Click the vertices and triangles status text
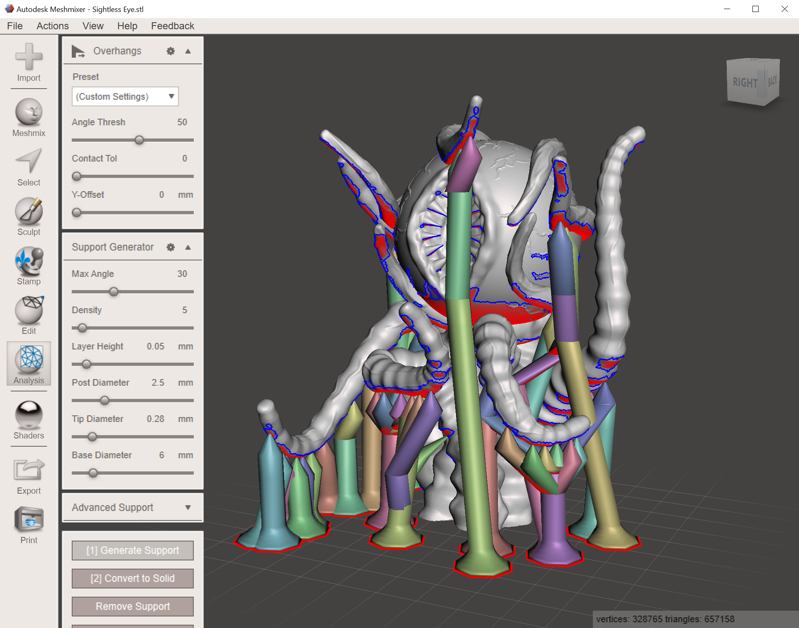This screenshot has width=799, height=628. [665, 619]
